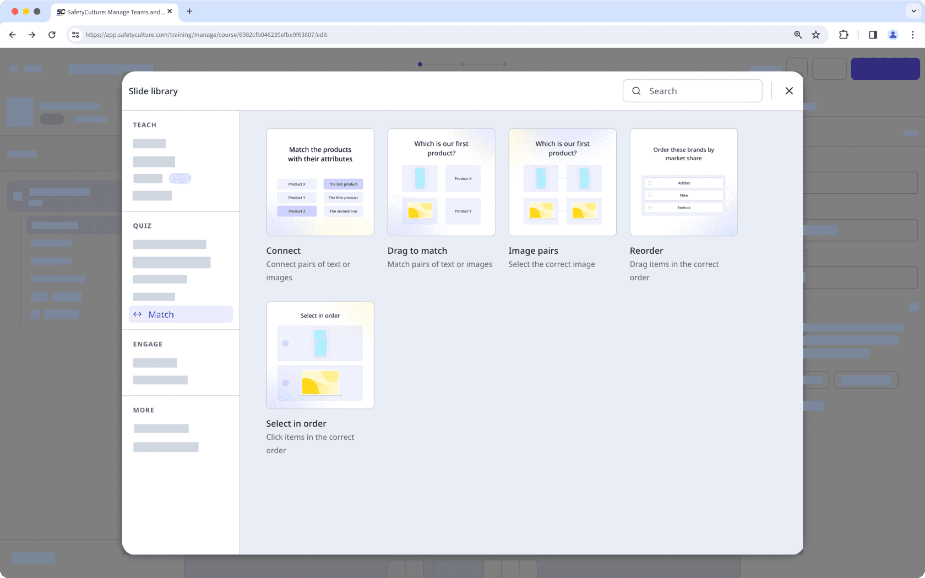Switch to the SafetyCulture Manage Teams tab

click(x=110, y=12)
